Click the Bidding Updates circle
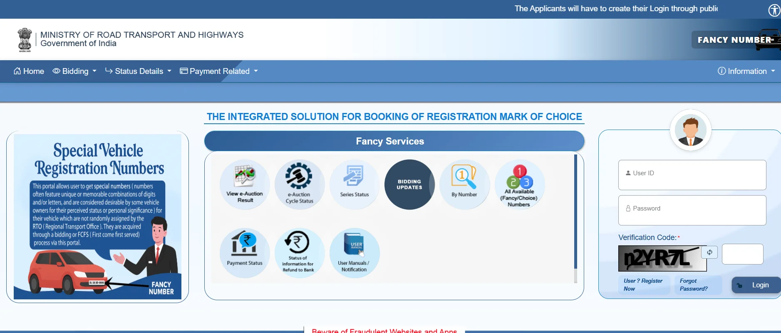The height and width of the screenshot is (333, 781). click(x=409, y=184)
